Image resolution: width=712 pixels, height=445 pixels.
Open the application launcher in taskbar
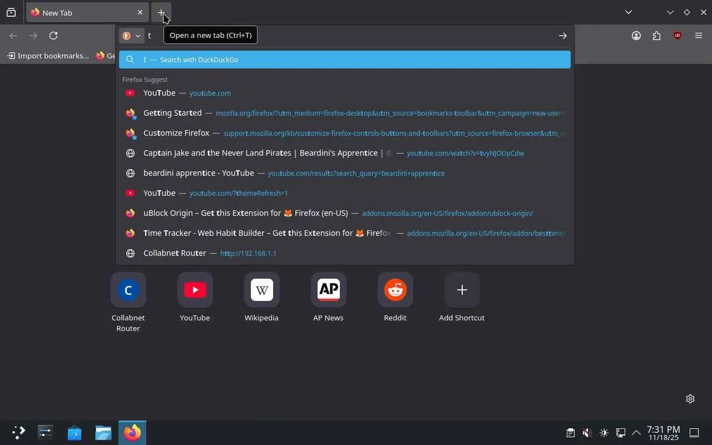[x=18, y=432]
